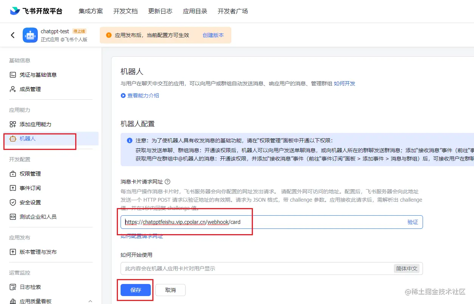
Task: Click the 取消 button
Action: [170, 290]
